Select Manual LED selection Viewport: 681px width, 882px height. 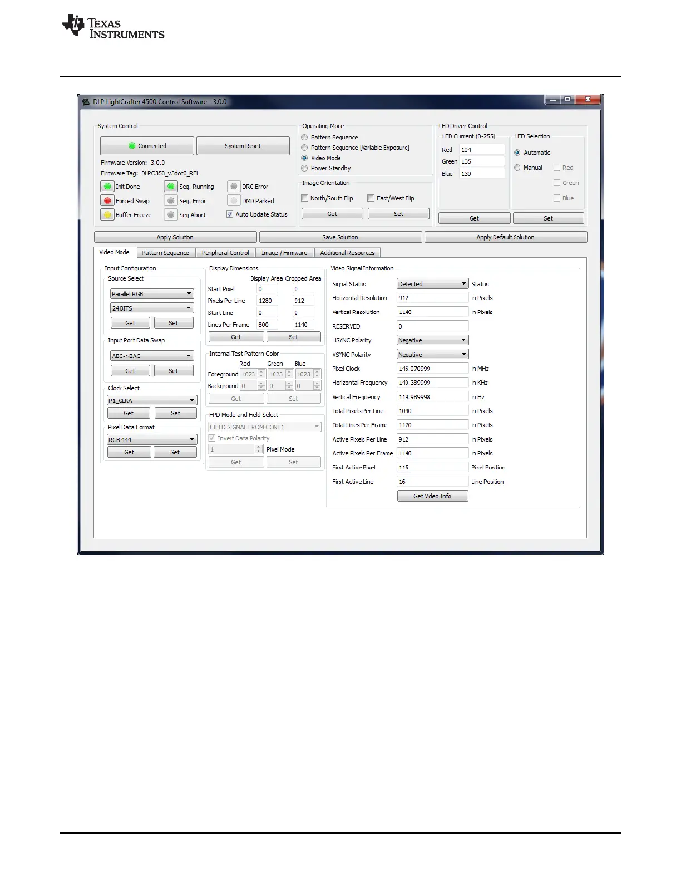pyautogui.click(x=517, y=168)
